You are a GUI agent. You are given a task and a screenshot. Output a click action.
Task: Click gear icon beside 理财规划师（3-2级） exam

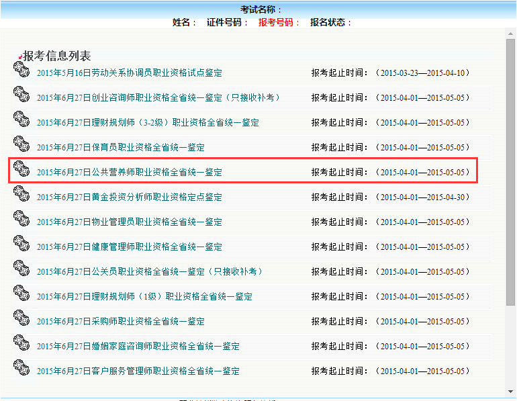click(x=21, y=118)
